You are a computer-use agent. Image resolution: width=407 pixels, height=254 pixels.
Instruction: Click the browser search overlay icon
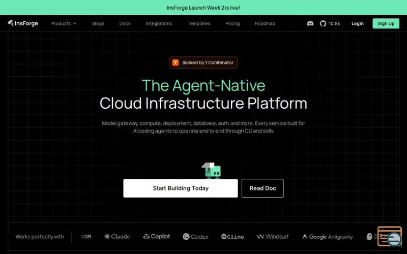pyautogui.click(x=390, y=236)
